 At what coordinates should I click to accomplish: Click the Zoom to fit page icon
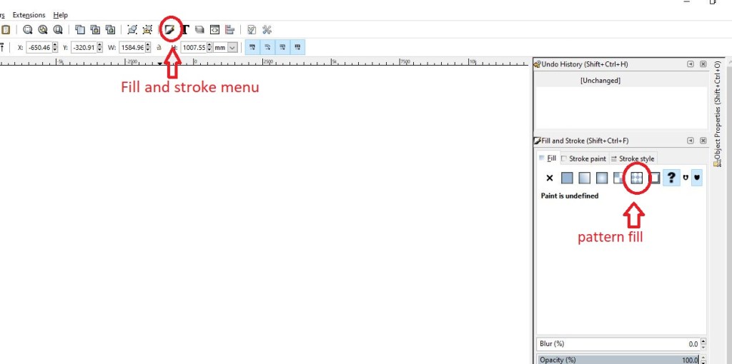[x=58, y=30]
